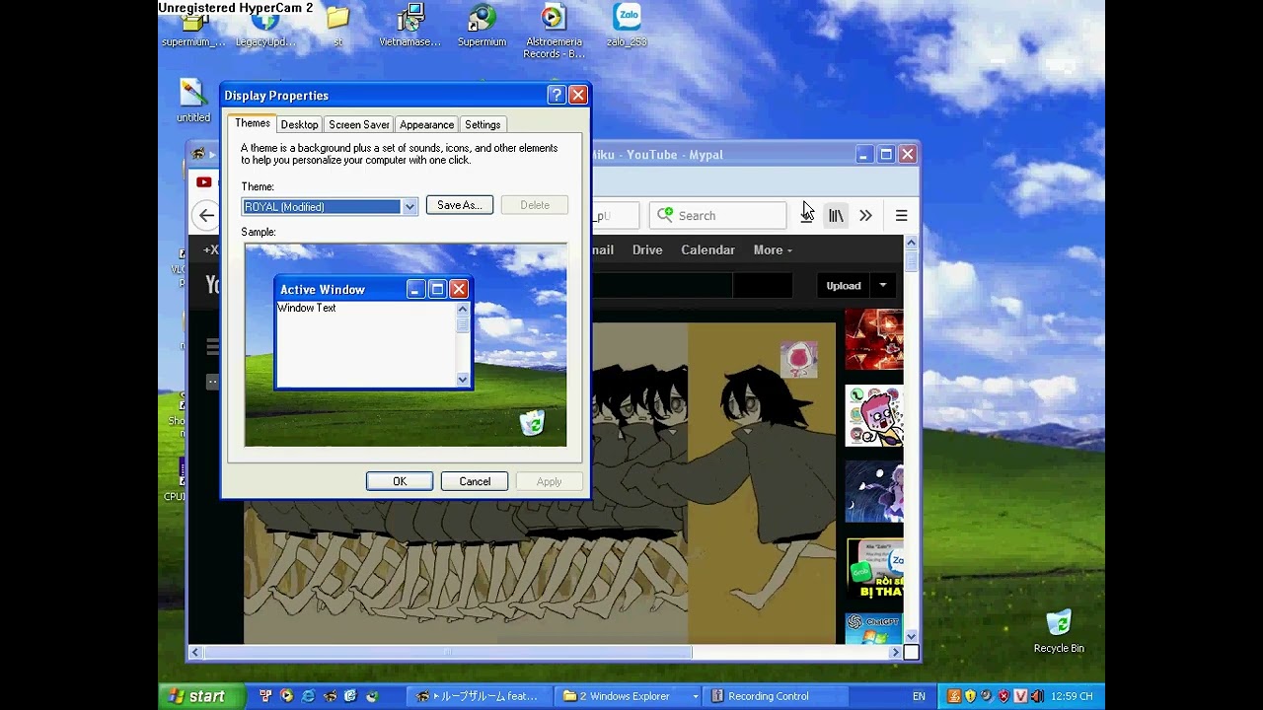1263x710 pixels.
Task: Expand the More menu on YouTube top bar
Action: [772, 250]
